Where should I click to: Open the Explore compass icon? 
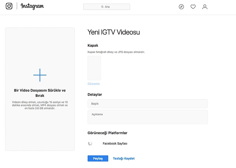coord(181,7)
